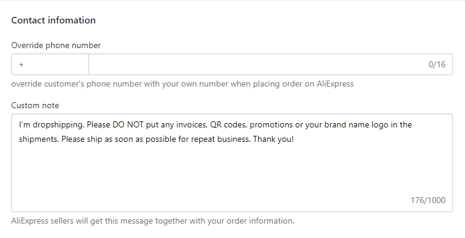Click the "Override phone number" label
Screen dimensions: 465x238
[x=56, y=45]
